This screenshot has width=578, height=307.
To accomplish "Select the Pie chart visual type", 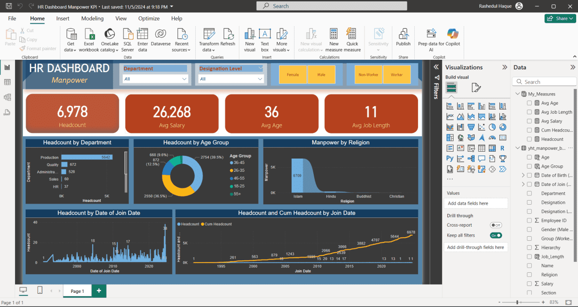I will 492,127.
